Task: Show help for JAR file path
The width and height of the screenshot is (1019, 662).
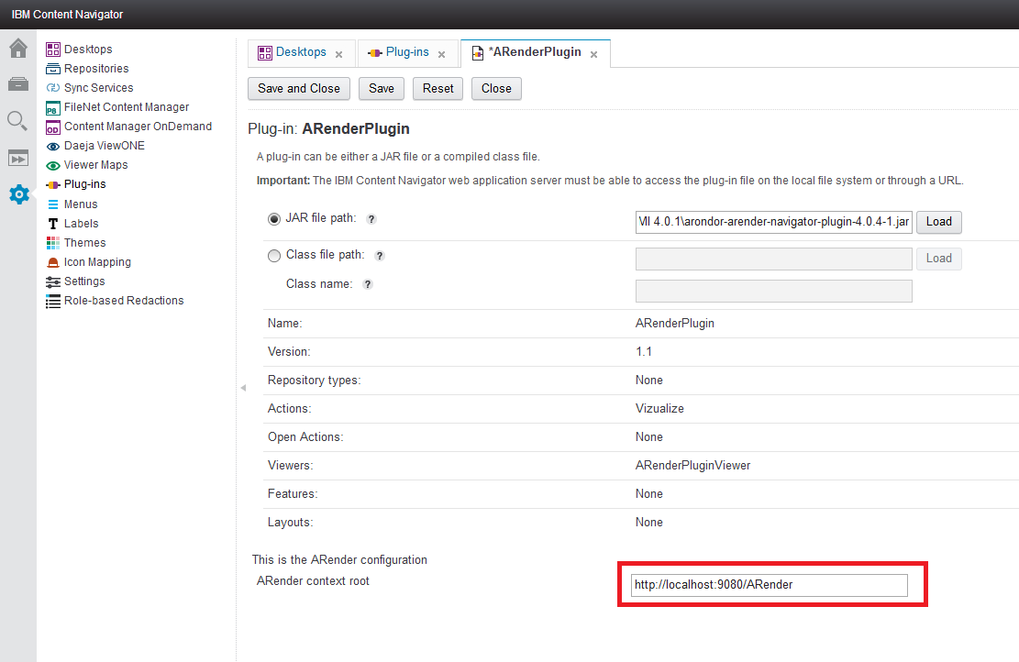Action: point(371,219)
